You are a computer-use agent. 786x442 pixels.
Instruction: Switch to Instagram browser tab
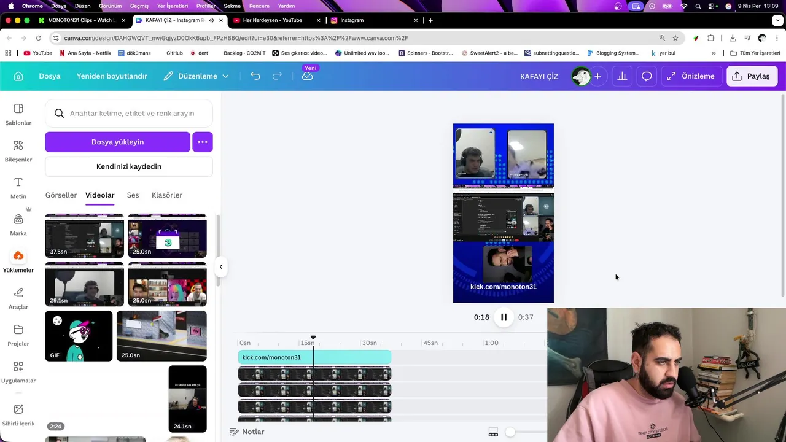coord(373,20)
